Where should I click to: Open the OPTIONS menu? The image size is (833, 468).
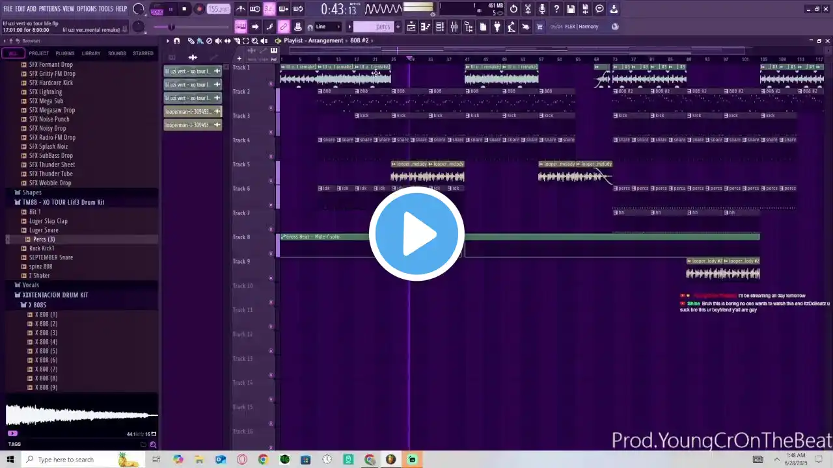(x=87, y=9)
